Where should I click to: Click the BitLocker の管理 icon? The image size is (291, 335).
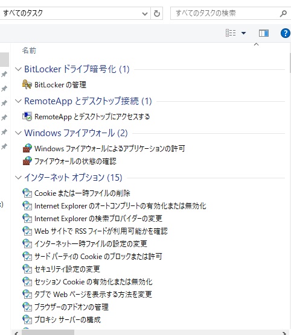[27, 84]
